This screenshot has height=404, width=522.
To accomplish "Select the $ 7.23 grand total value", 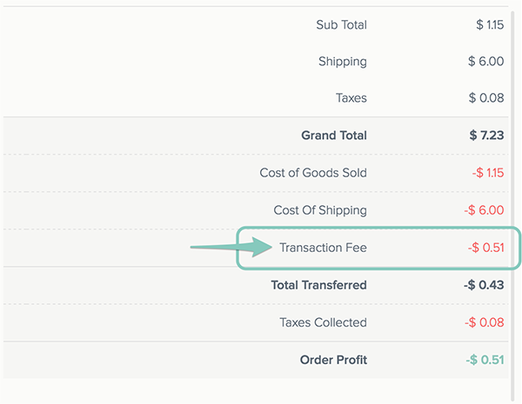I will 486,136.
